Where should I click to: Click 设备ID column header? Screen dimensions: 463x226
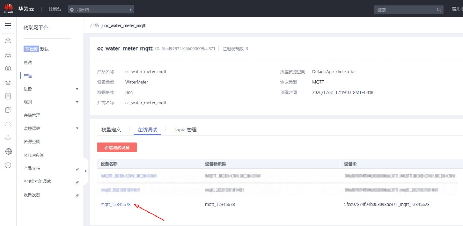[x=350, y=164]
